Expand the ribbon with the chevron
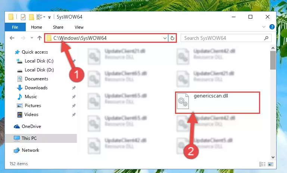Image resolution: width=287 pixels, height=173 pixels. pos(264,27)
